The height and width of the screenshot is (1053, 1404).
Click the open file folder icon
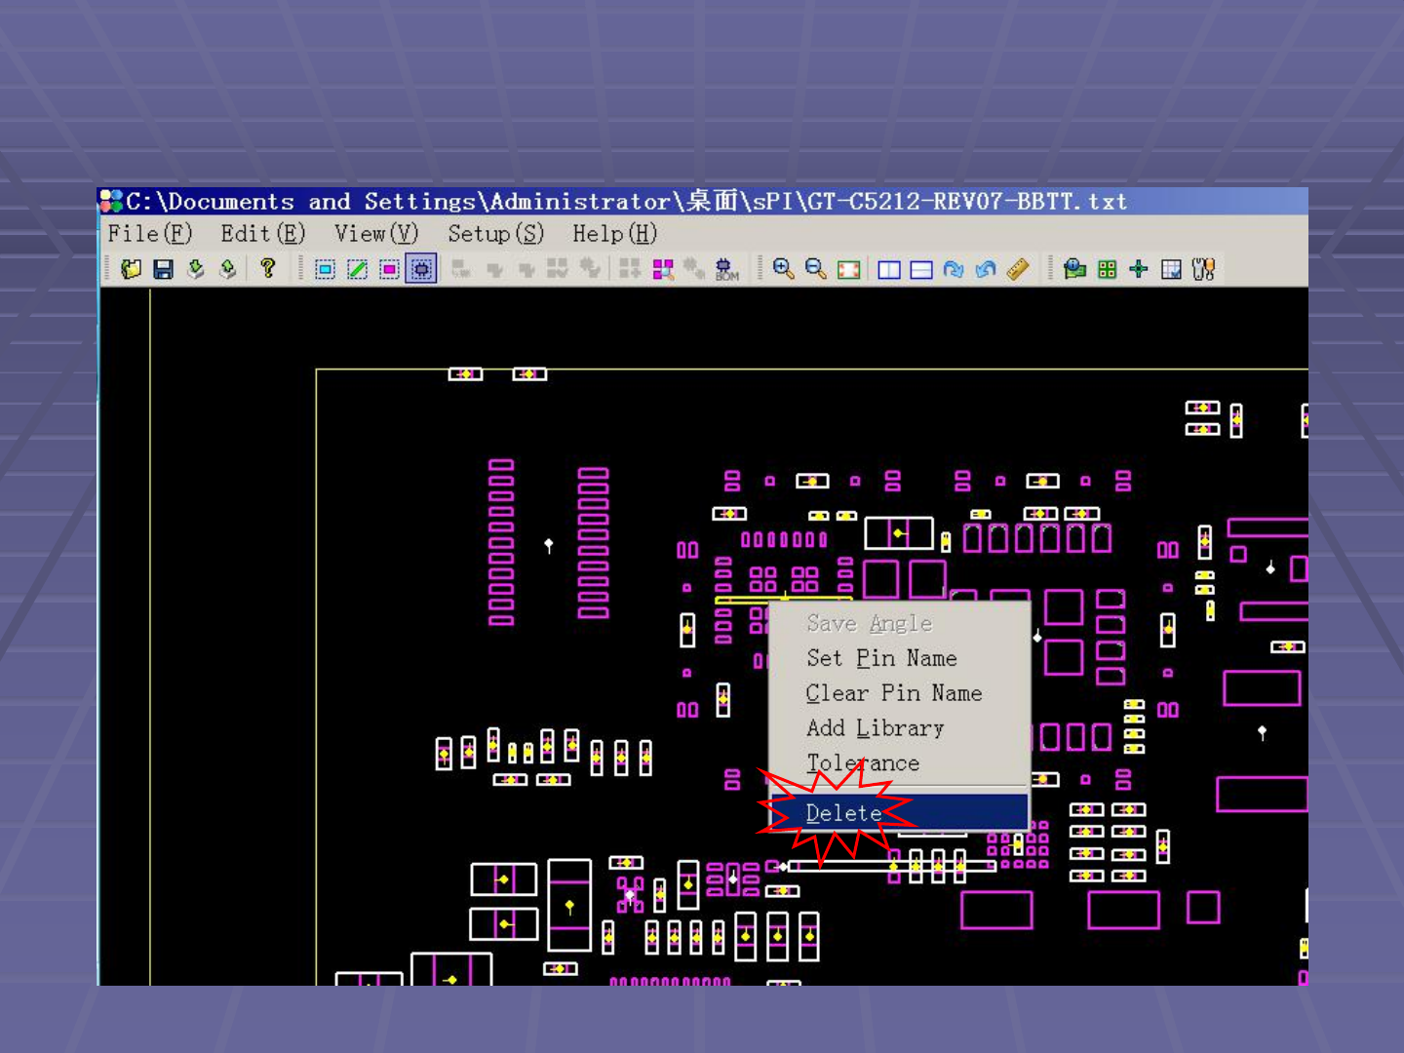[131, 269]
